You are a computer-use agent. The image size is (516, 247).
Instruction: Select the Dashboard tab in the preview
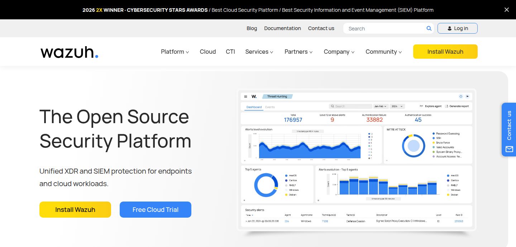(x=254, y=107)
